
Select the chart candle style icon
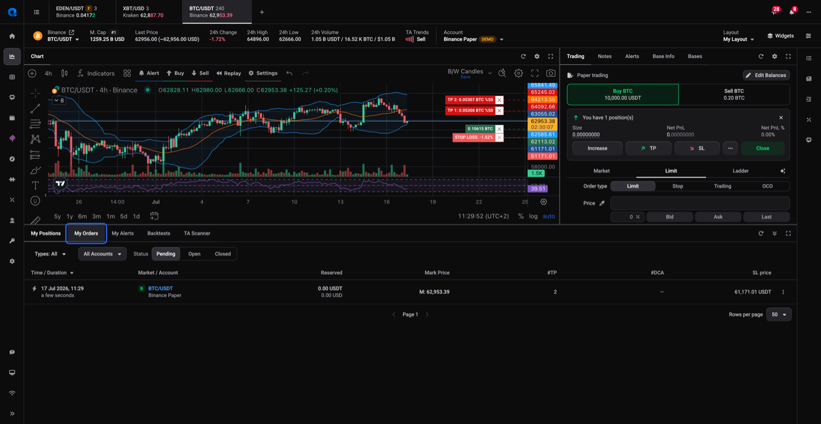point(65,73)
